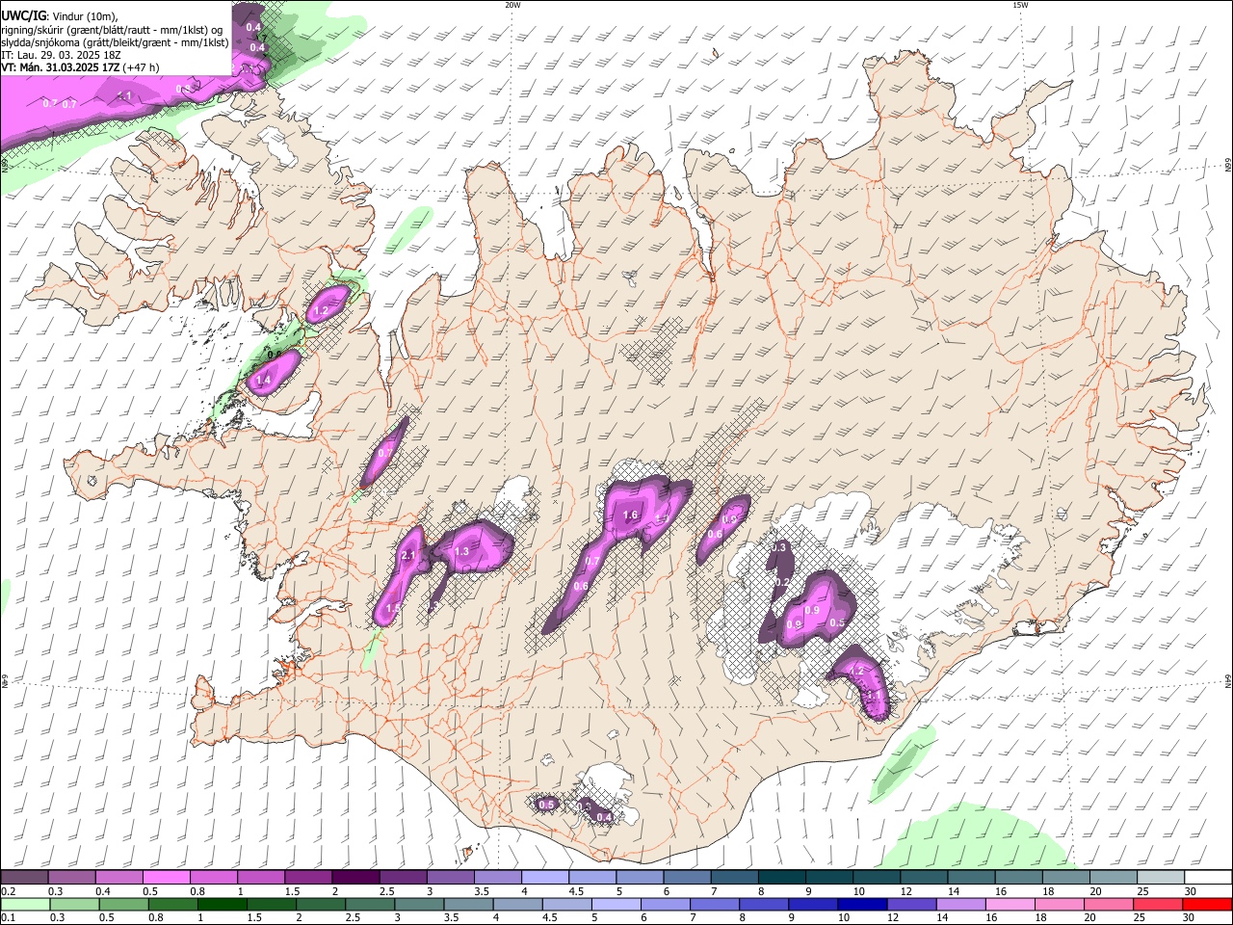Click the '18' label on the upper scale

[x=1048, y=891]
